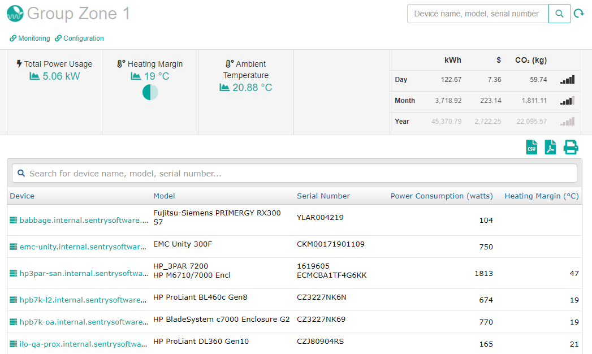The height and width of the screenshot is (354, 592).
Task: Open the Month energy bar-chart icon
Action: 567,101
